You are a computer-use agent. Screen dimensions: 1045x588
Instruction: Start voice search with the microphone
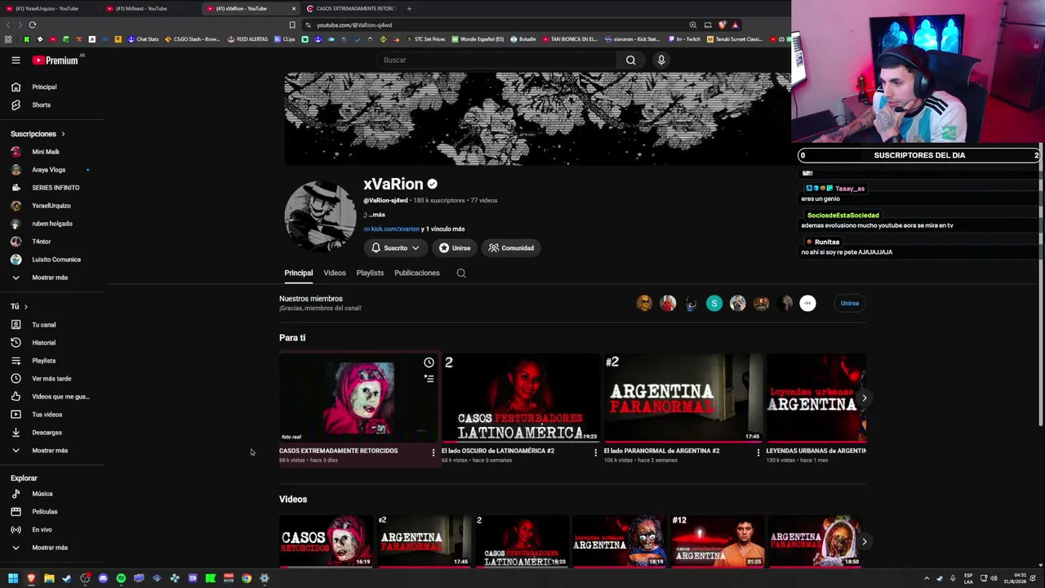[661, 60]
